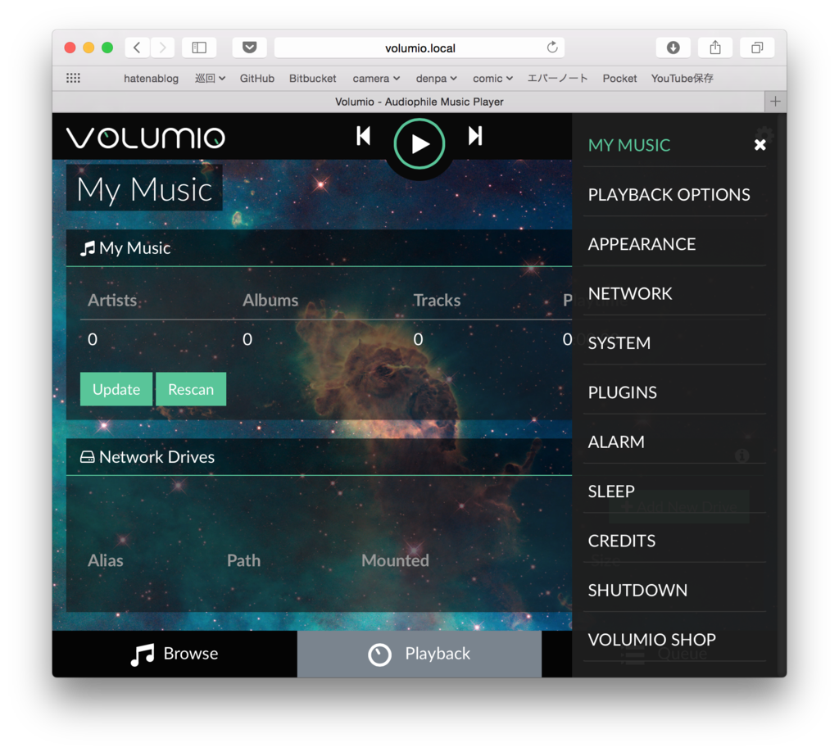Click the Browse music note icon

coord(143,655)
